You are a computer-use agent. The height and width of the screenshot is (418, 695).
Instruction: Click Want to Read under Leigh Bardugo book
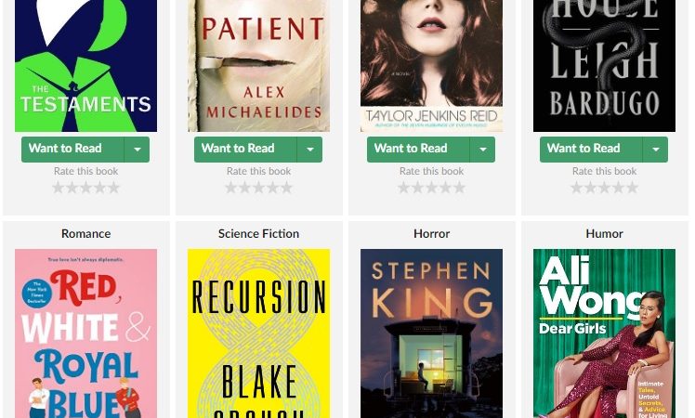[591, 149]
